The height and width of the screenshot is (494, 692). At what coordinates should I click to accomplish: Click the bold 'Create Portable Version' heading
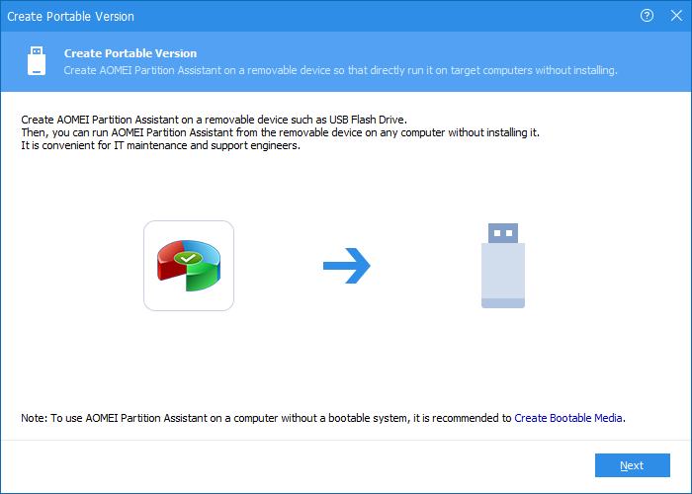tap(130, 53)
